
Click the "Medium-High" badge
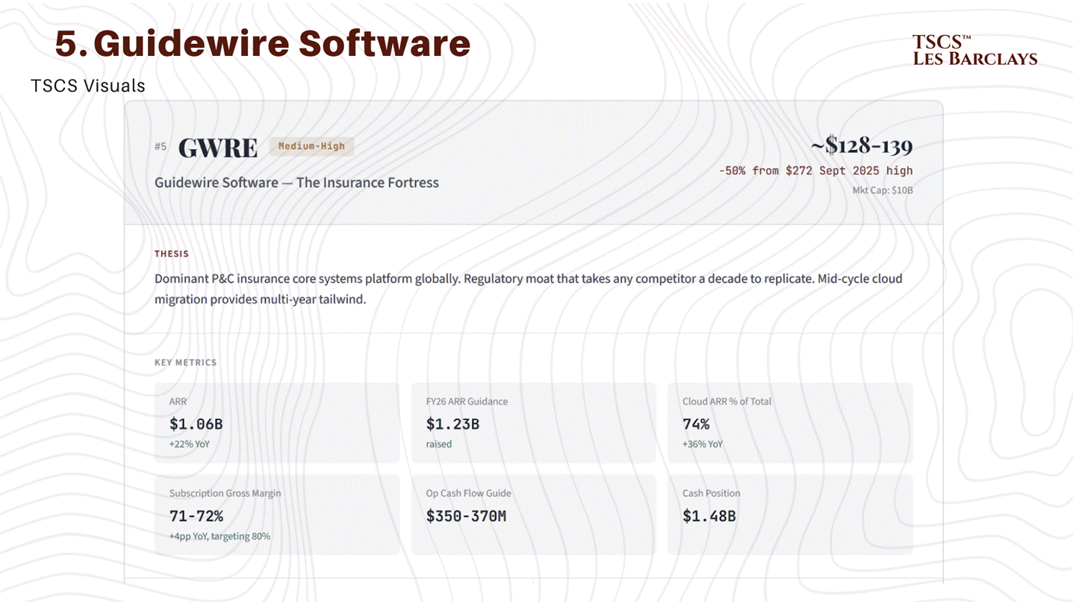(x=311, y=146)
